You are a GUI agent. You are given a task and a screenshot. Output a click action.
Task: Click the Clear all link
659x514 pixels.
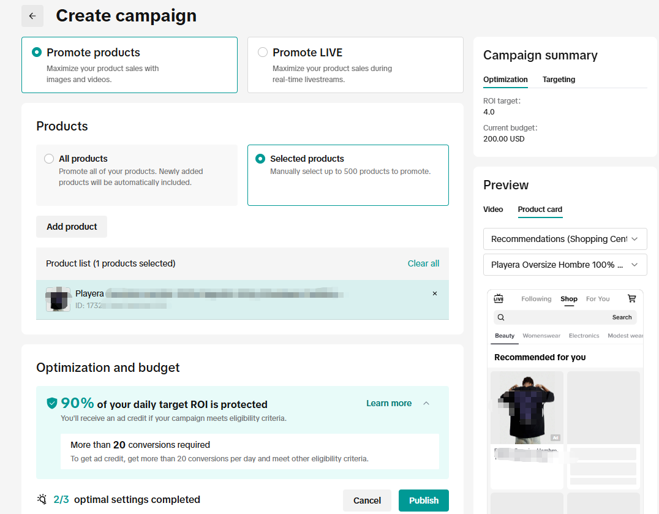click(423, 263)
